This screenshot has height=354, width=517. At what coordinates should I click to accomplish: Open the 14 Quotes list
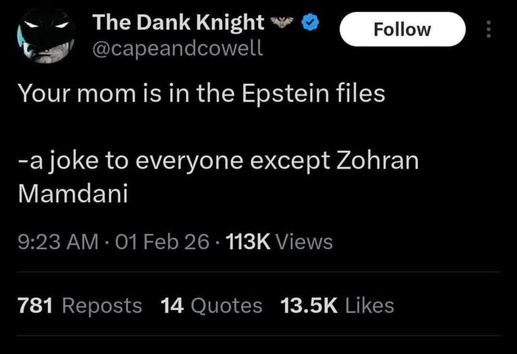pyautogui.click(x=211, y=305)
